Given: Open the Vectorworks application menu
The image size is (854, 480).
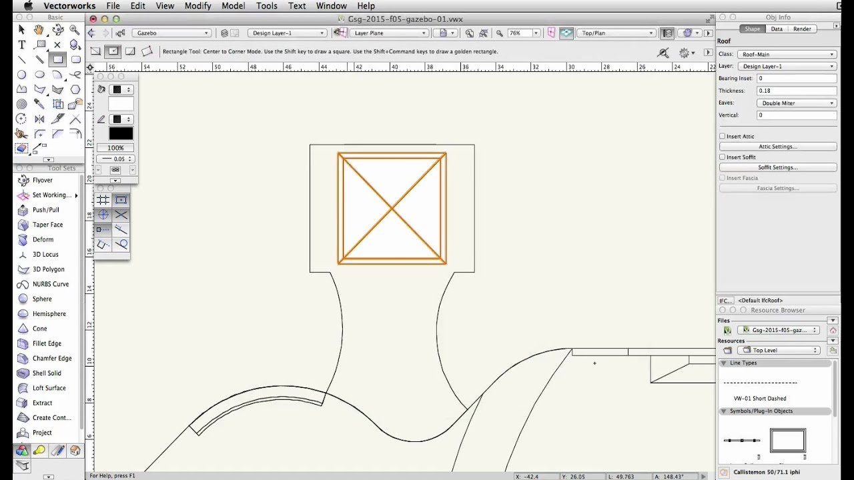Looking at the screenshot, I should pyautogui.click(x=69, y=6).
